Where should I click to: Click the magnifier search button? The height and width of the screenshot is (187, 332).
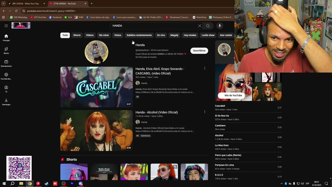[208, 26]
